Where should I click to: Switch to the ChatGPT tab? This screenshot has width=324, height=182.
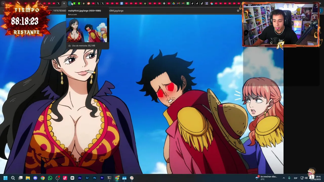click(164, 4)
